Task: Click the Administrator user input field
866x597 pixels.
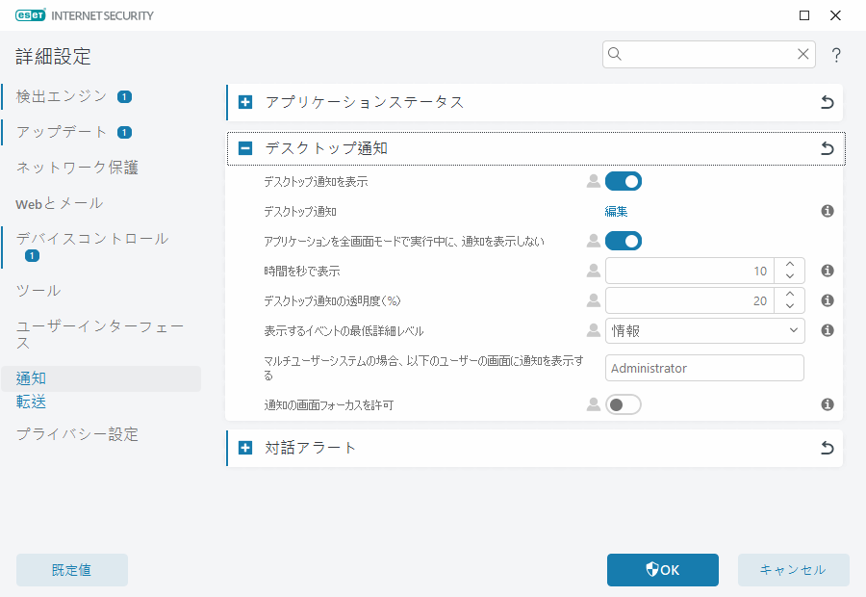Action: tap(704, 368)
